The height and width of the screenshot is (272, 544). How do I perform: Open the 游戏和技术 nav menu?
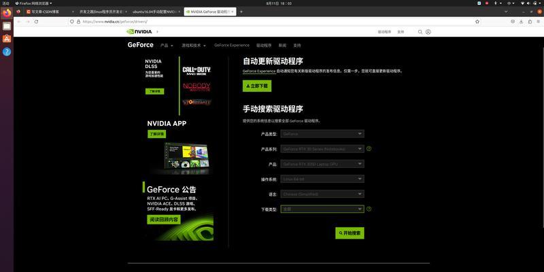point(194,46)
